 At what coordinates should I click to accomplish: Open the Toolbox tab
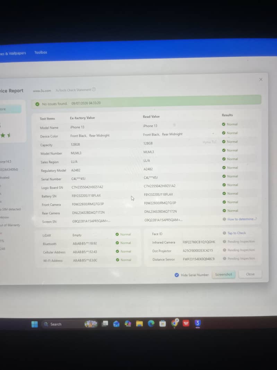(x=41, y=52)
